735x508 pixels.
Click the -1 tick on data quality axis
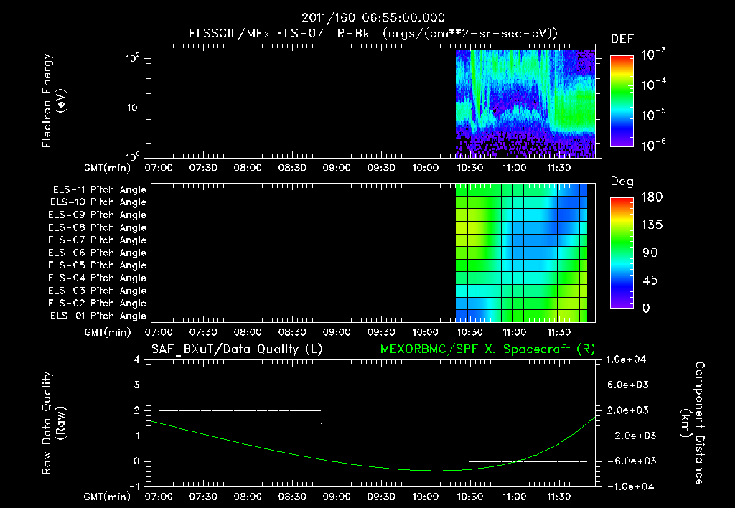(134, 486)
